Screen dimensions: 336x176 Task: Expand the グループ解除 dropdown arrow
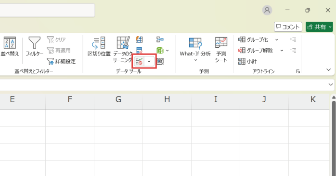coord(282,51)
